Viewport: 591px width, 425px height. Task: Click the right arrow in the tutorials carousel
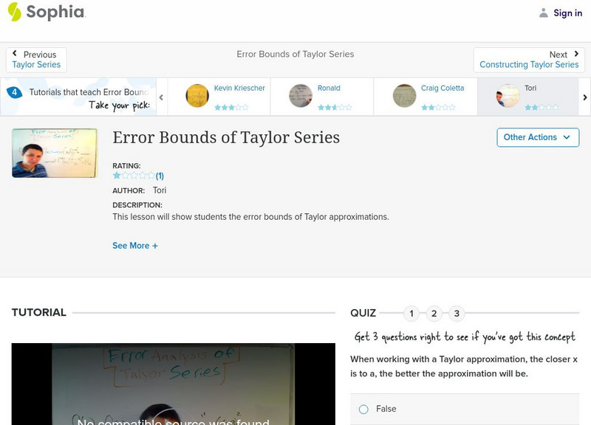point(584,96)
